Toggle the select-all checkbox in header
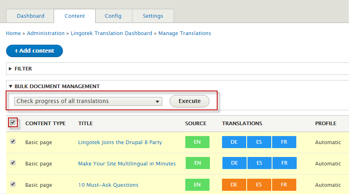This screenshot has height=194, width=352. [x=13, y=122]
